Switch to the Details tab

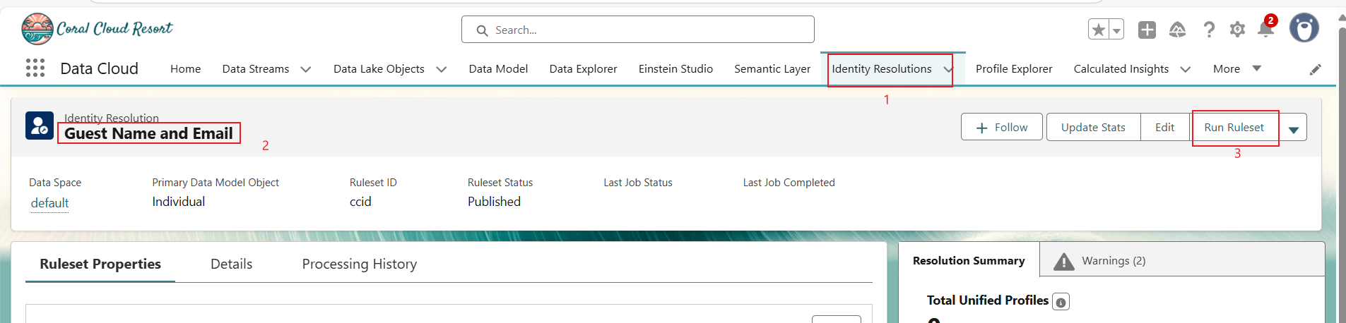pos(231,264)
